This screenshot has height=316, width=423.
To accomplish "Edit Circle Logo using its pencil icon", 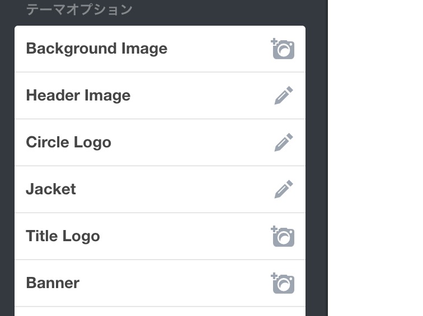I will [284, 142].
